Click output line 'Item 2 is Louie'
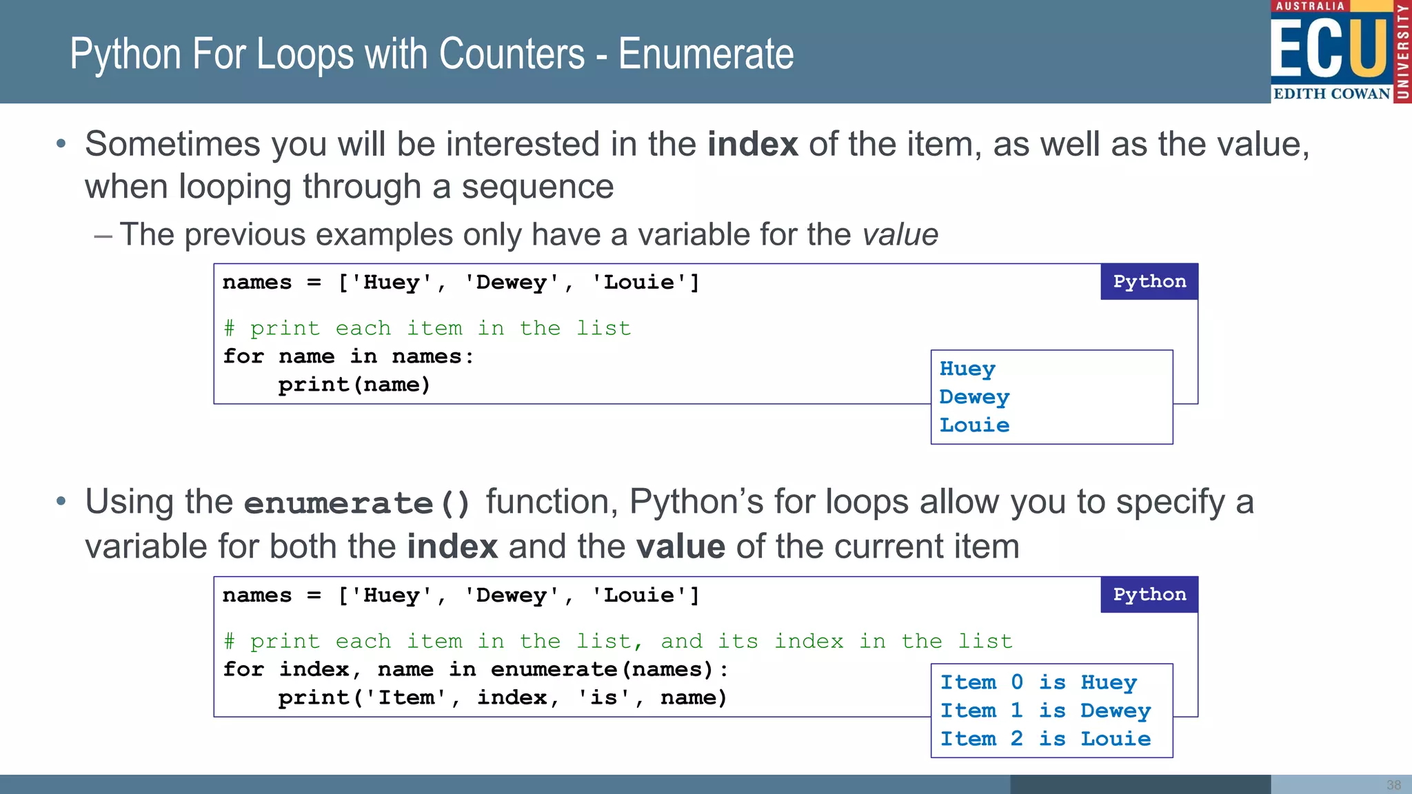Image resolution: width=1412 pixels, height=794 pixels. [x=1046, y=739]
